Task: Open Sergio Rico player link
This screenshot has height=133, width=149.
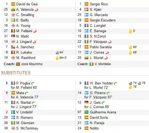Action: (x=99, y=4)
